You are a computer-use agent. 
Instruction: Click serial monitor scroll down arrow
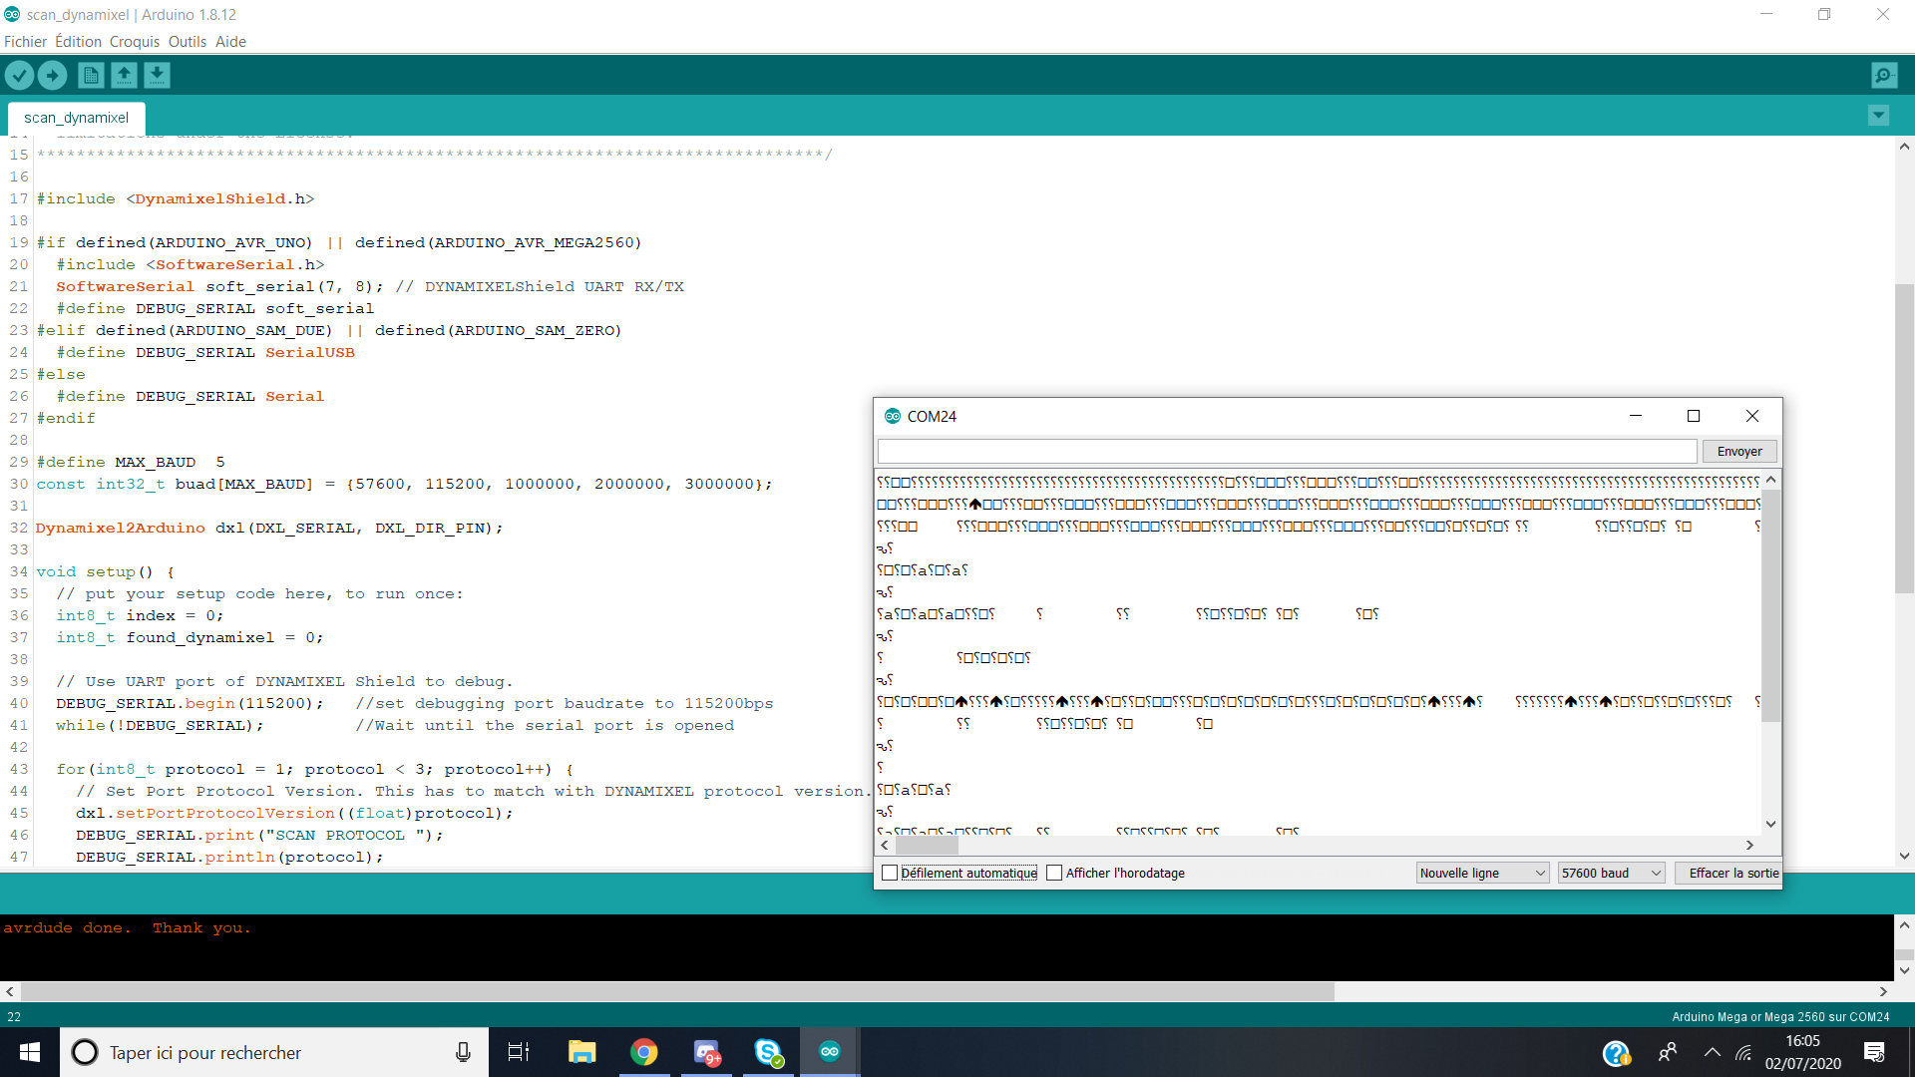pyautogui.click(x=1771, y=824)
